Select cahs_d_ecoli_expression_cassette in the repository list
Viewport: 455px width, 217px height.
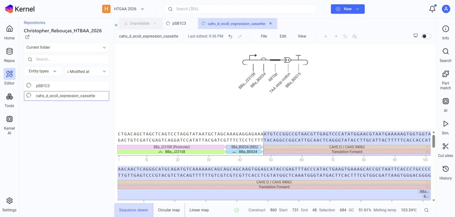[x=67, y=96]
